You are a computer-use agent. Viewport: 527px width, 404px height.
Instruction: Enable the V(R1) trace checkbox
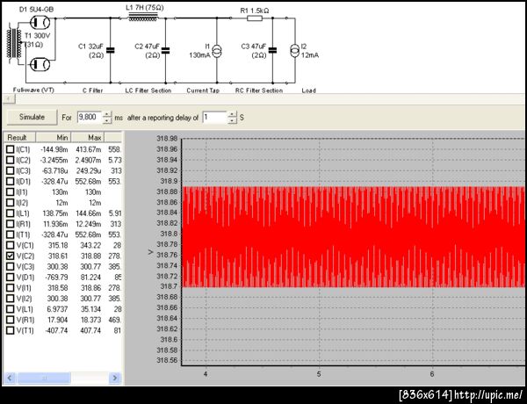(x=11, y=320)
